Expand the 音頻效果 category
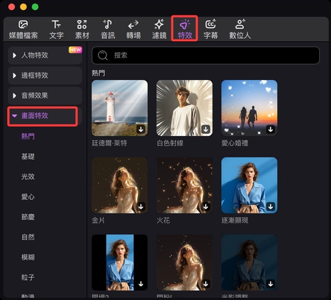 pyautogui.click(x=45, y=96)
